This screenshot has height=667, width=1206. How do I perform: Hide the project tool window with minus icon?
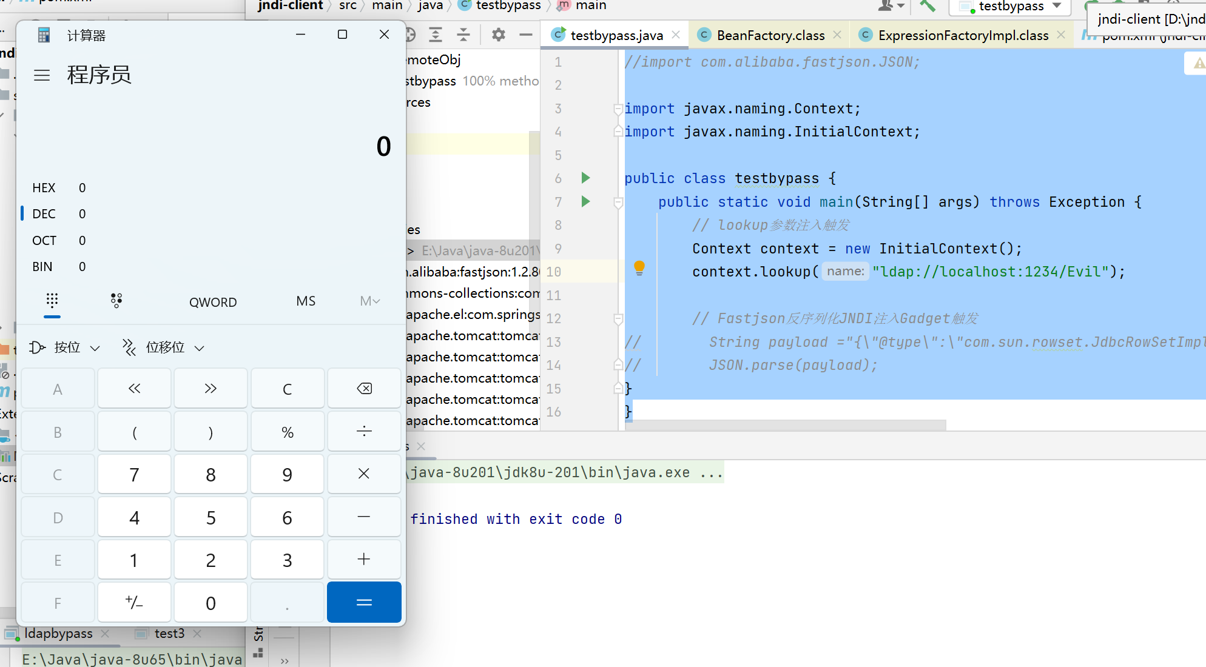tap(526, 35)
